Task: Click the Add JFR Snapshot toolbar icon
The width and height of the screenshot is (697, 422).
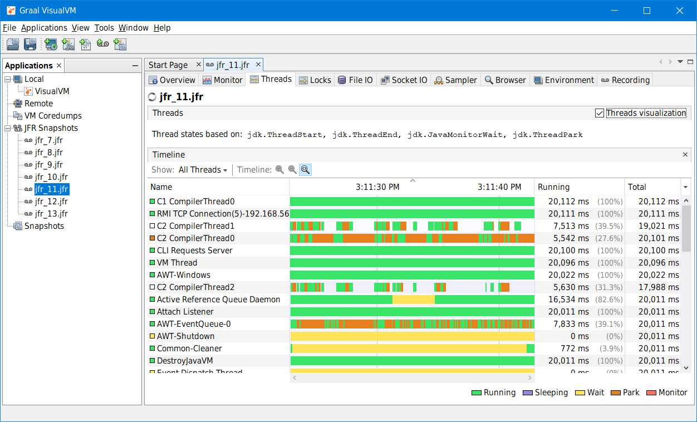Action: [x=102, y=43]
